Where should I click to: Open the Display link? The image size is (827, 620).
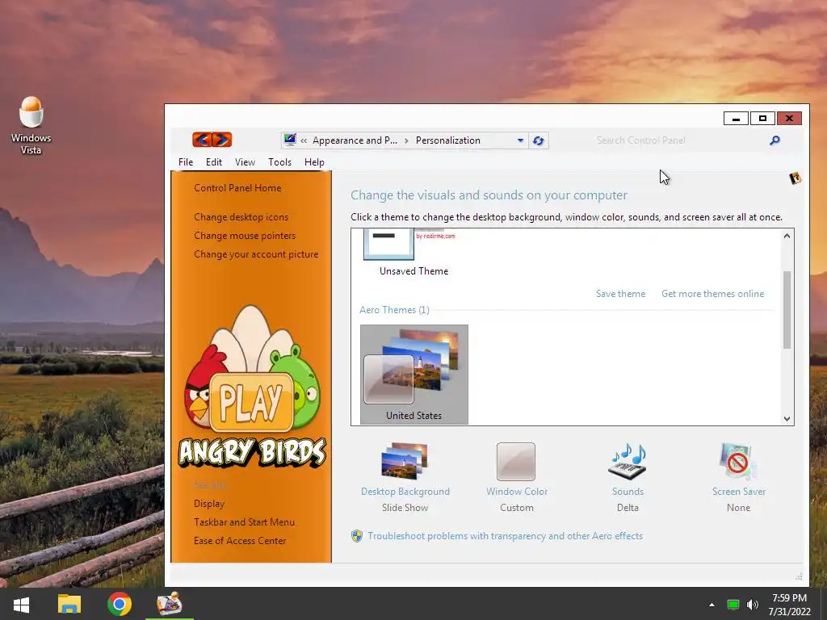click(x=209, y=504)
